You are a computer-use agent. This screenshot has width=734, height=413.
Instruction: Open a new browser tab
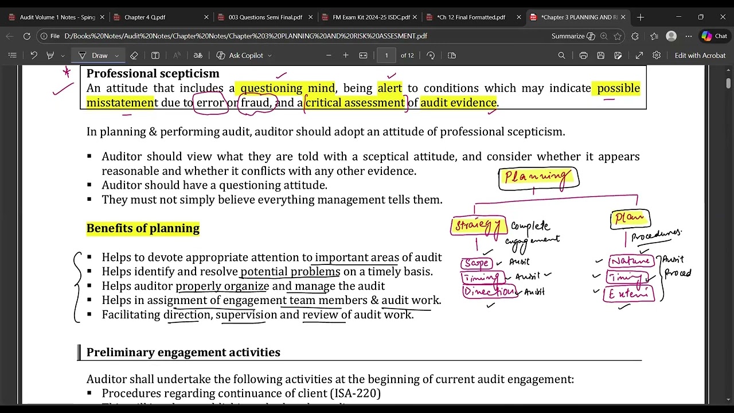pos(641,17)
